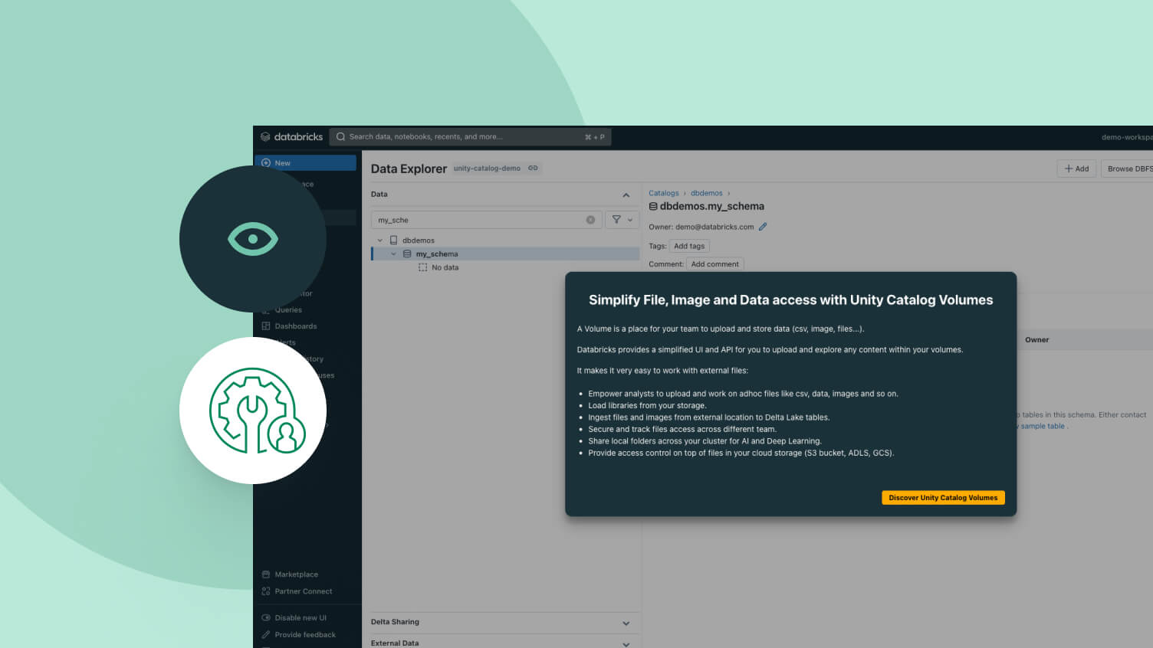The image size is (1153, 648).
Task: Click the Browse DBFS button
Action: pyautogui.click(x=1128, y=169)
